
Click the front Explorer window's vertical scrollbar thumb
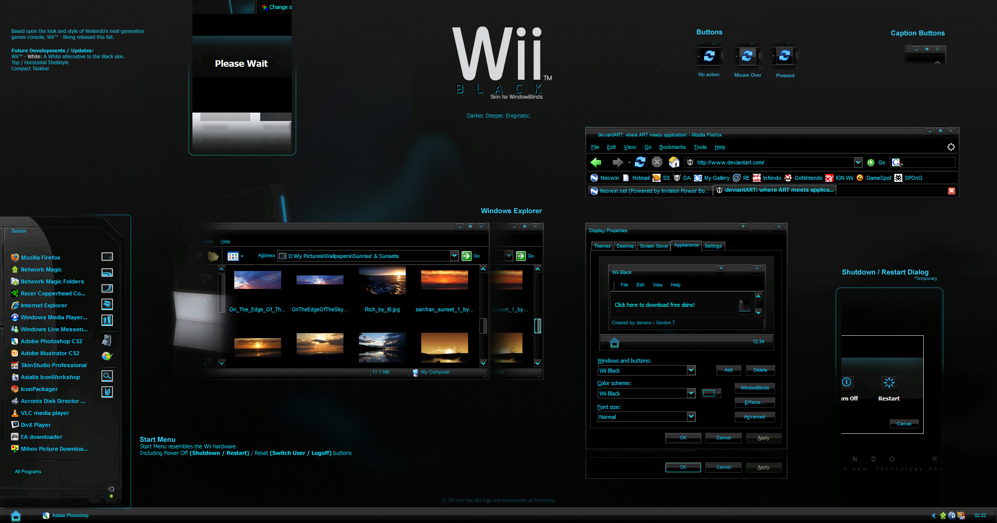click(x=483, y=326)
